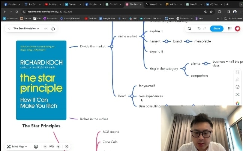The height and width of the screenshot is (151, 243).
Task: Collapse 'king in the category' branch node
Action: point(184,69)
